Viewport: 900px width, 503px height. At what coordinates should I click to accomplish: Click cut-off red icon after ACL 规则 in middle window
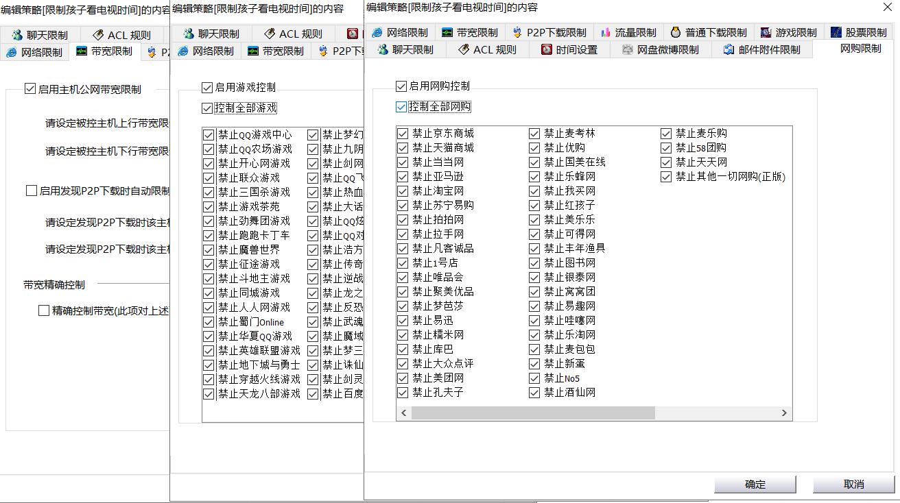pyautogui.click(x=353, y=34)
